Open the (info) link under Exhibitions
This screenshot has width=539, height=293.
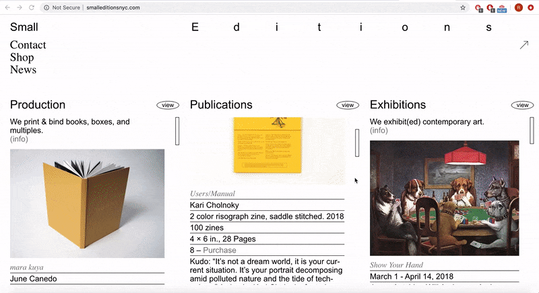379,131
